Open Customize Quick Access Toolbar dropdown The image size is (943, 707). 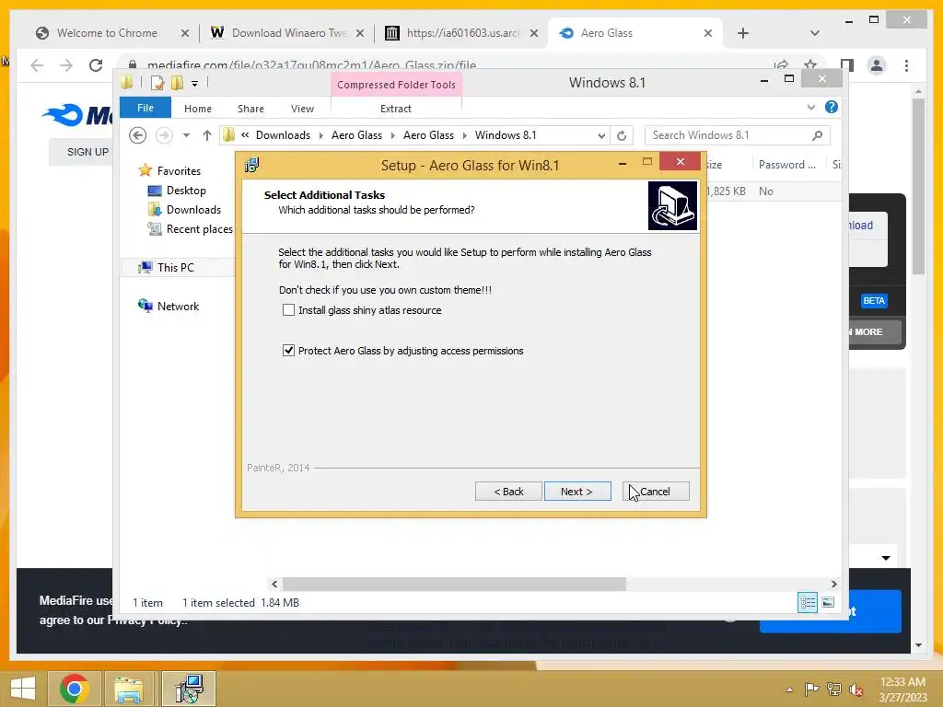[x=195, y=84]
